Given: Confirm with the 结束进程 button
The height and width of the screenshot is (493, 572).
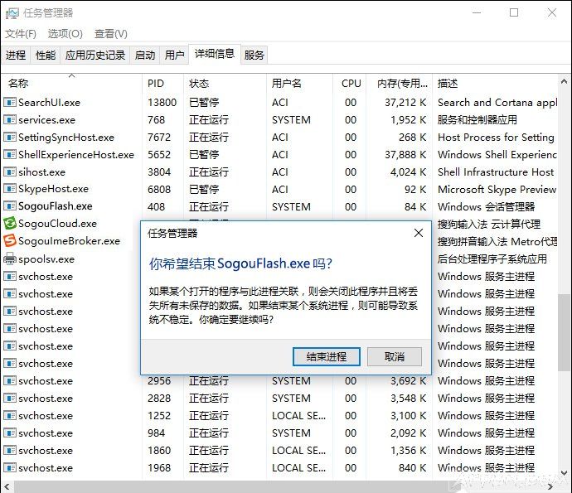Looking at the screenshot, I should (326, 356).
